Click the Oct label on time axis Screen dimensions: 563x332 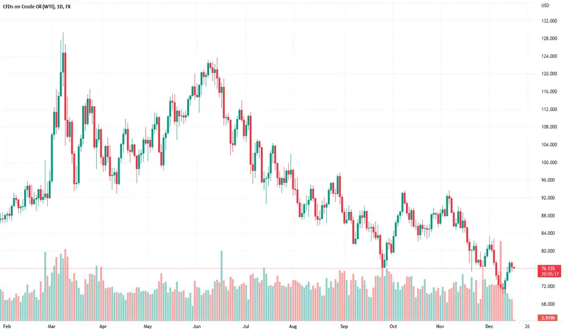pyautogui.click(x=393, y=326)
